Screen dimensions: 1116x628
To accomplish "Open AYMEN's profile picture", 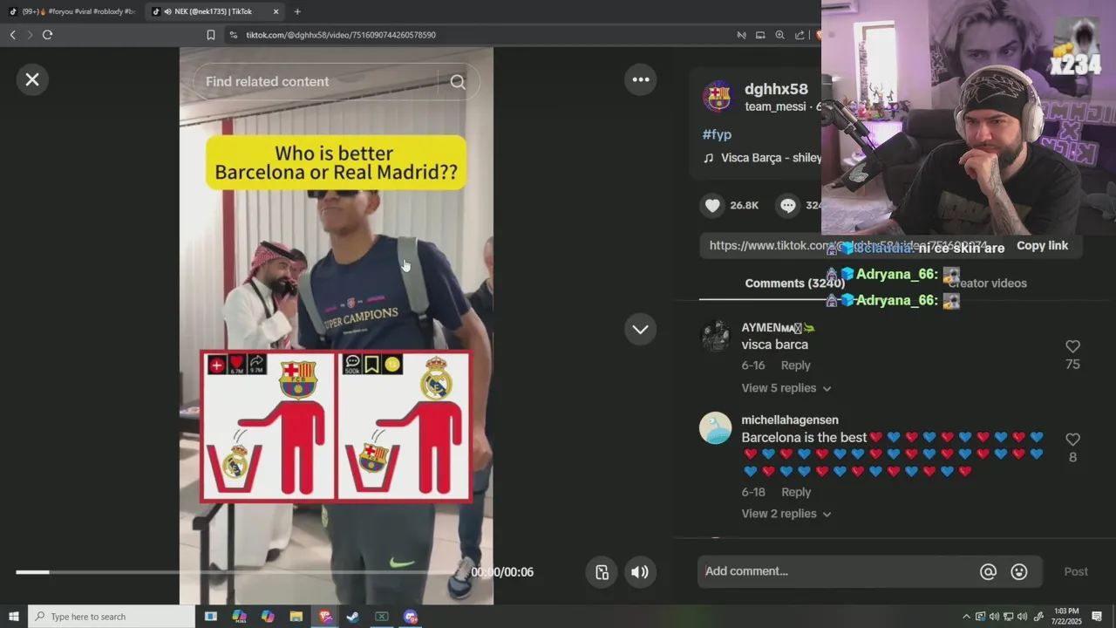I will coord(716,336).
